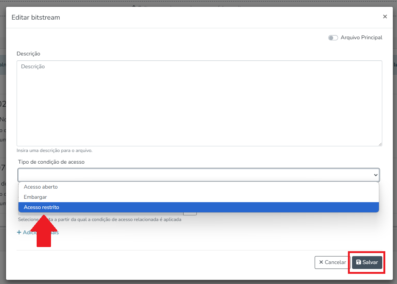
Task: Click the Tipo de condição de acesso label
Action: tap(51, 162)
